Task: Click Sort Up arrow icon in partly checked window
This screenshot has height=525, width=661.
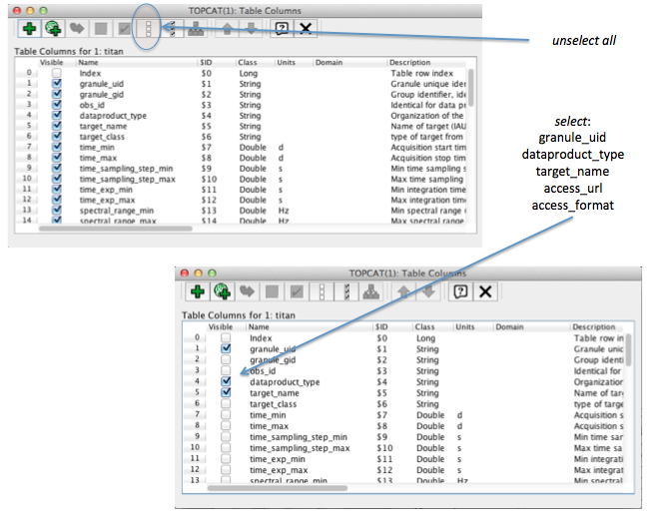Action: [403, 291]
